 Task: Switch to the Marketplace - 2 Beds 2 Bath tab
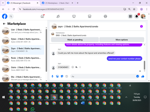57,3
